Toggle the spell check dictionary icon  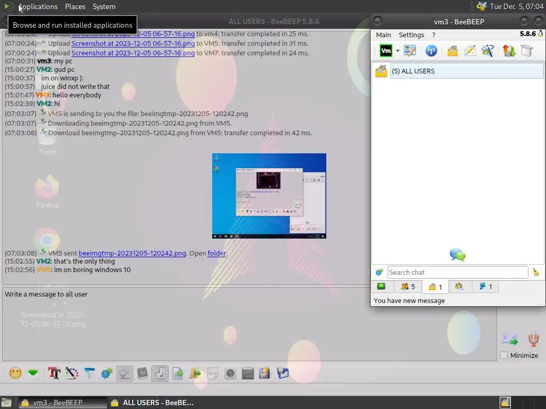pyautogui.click(x=125, y=373)
